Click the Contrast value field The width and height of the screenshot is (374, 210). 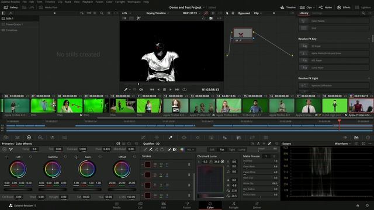pyautogui.click(x=83, y=149)
